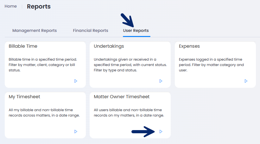Run the Undertakings report arrow

point(161,81)
